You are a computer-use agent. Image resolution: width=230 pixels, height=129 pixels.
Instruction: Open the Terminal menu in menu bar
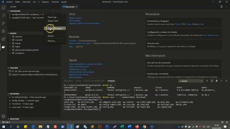55,2
